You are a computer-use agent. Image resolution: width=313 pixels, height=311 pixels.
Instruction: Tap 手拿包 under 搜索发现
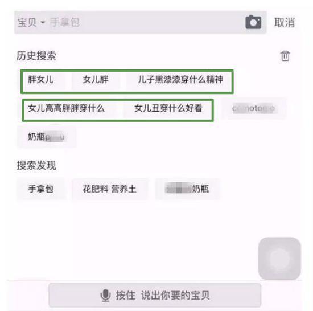pyautogui.click(x=41, y=189)
